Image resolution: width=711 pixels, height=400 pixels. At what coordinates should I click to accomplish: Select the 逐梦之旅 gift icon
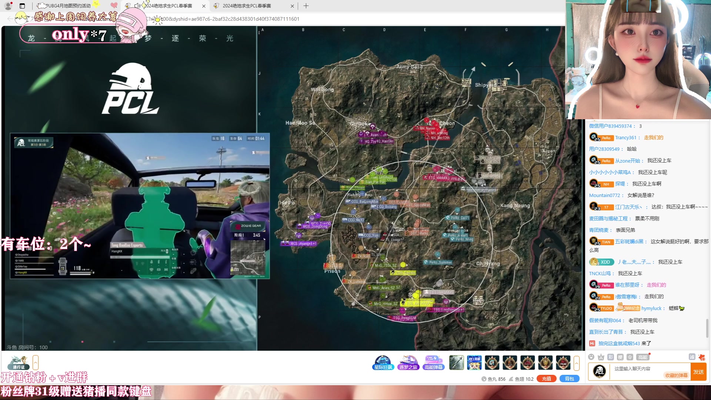coord(408,363)
